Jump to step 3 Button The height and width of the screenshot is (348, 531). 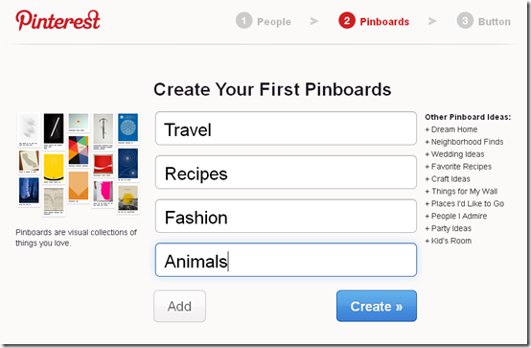[x=484, y=21]
